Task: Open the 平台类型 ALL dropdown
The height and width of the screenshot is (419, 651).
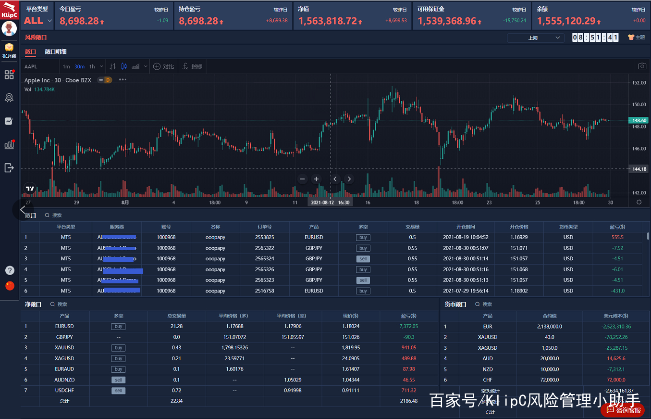Action: (x=38, y=20)
